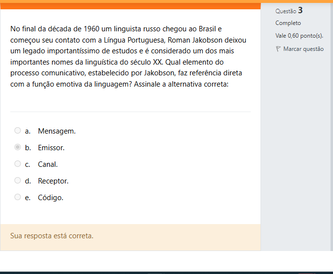
Task: Mark the radio button for option d
Action: (18, 181)
